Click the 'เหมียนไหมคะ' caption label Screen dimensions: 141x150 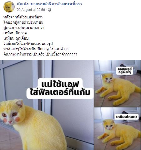[127, 117]
